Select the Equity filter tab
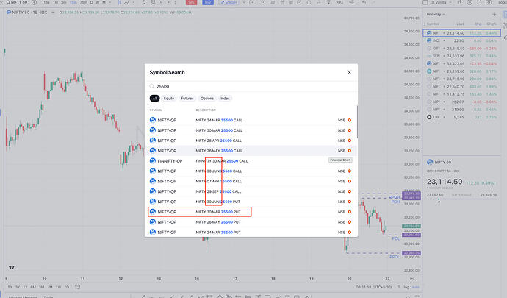The image size is (507, 298). click(169, 98)
